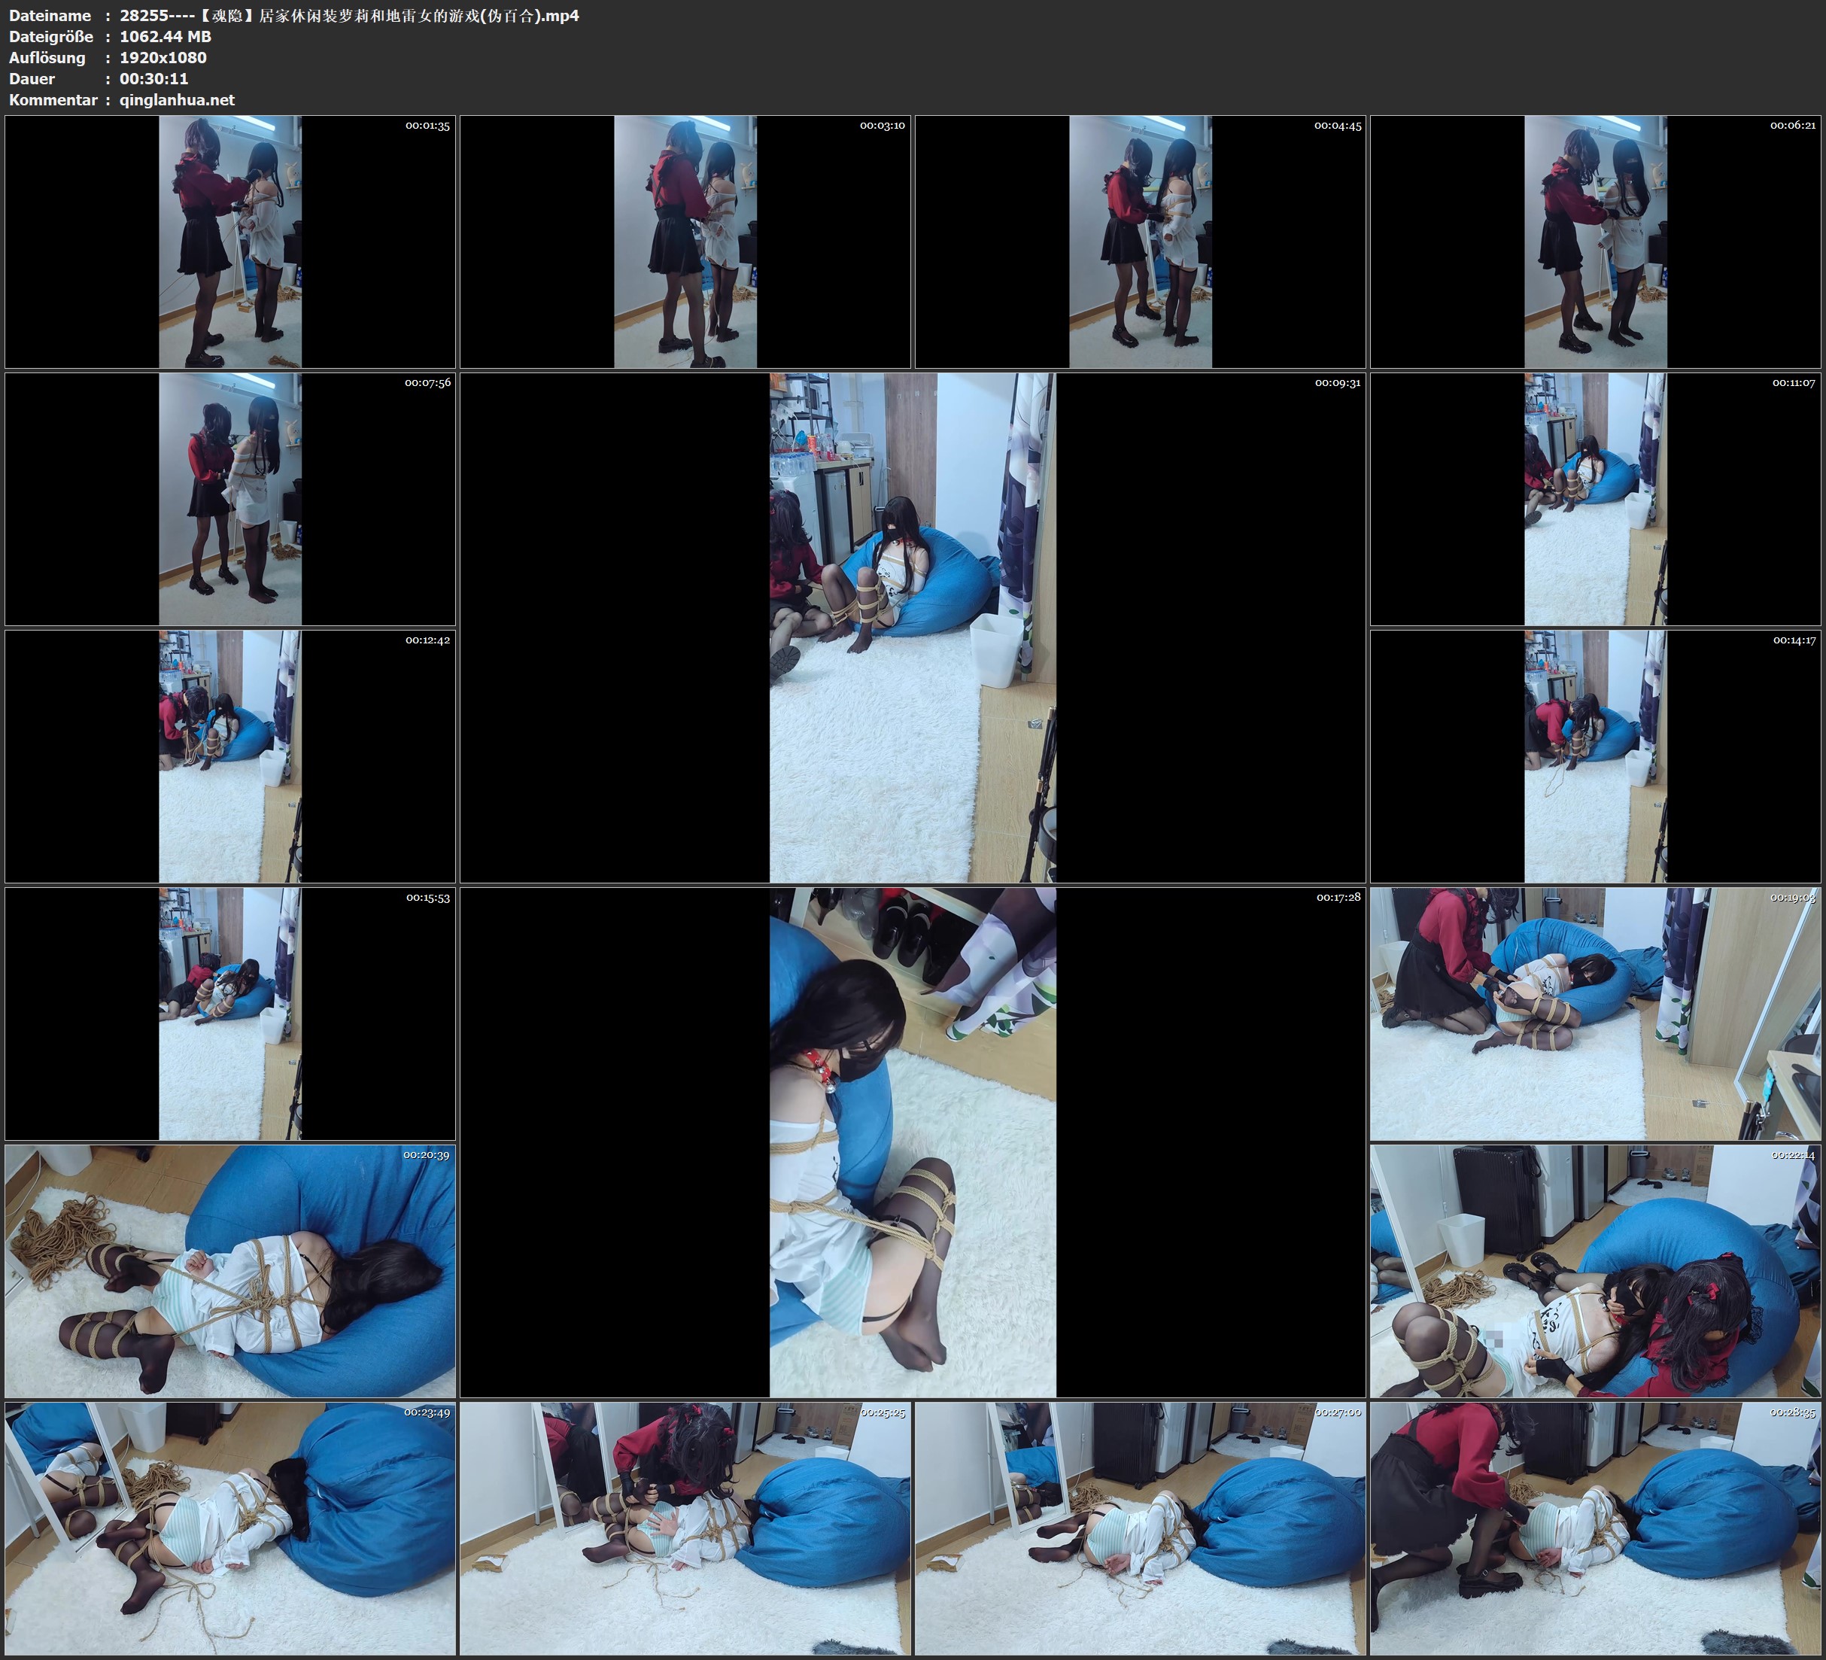This screenshot has height=1660, width=1826.
Task: Click the thumbnail timestamped 00:01:35
Action: pos(230,241)
